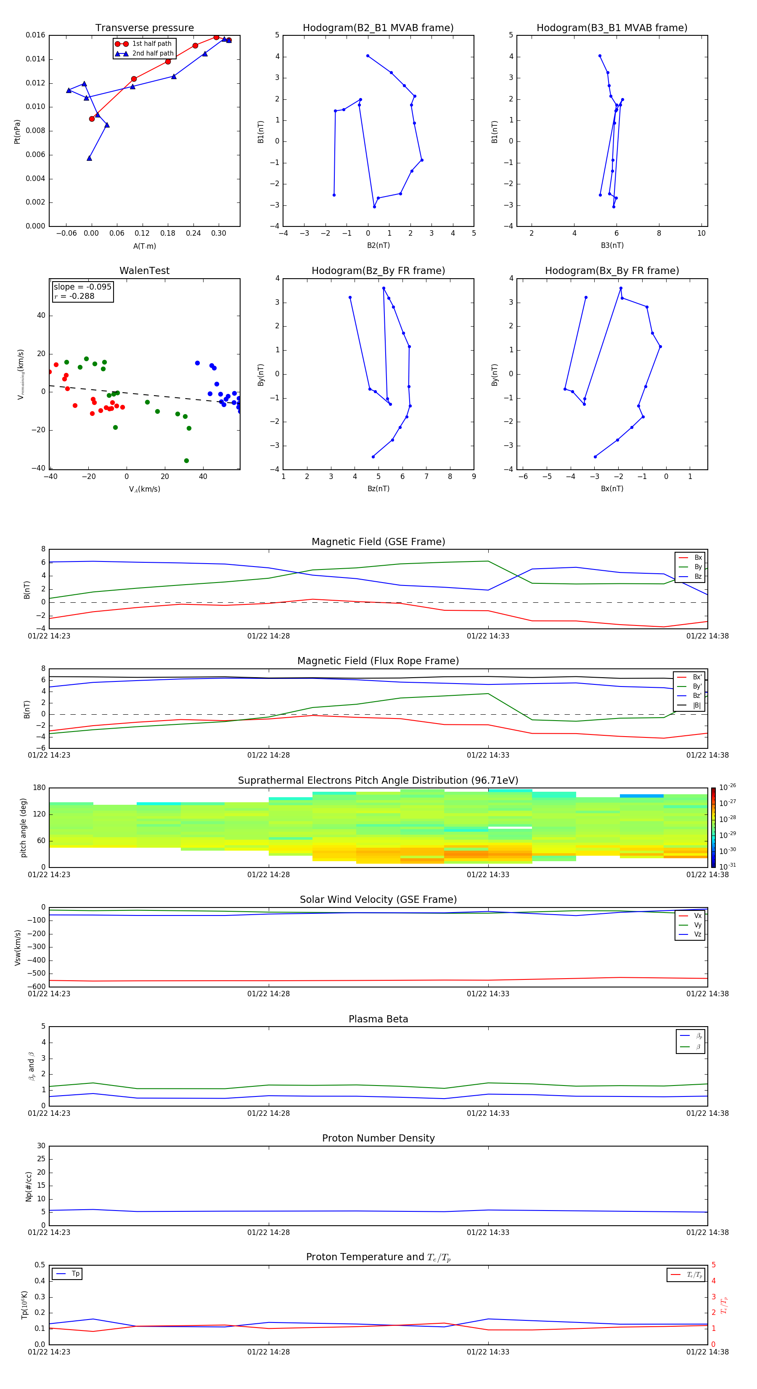
Task: Click the WalenTest plot title
Action: coord(144,271)
